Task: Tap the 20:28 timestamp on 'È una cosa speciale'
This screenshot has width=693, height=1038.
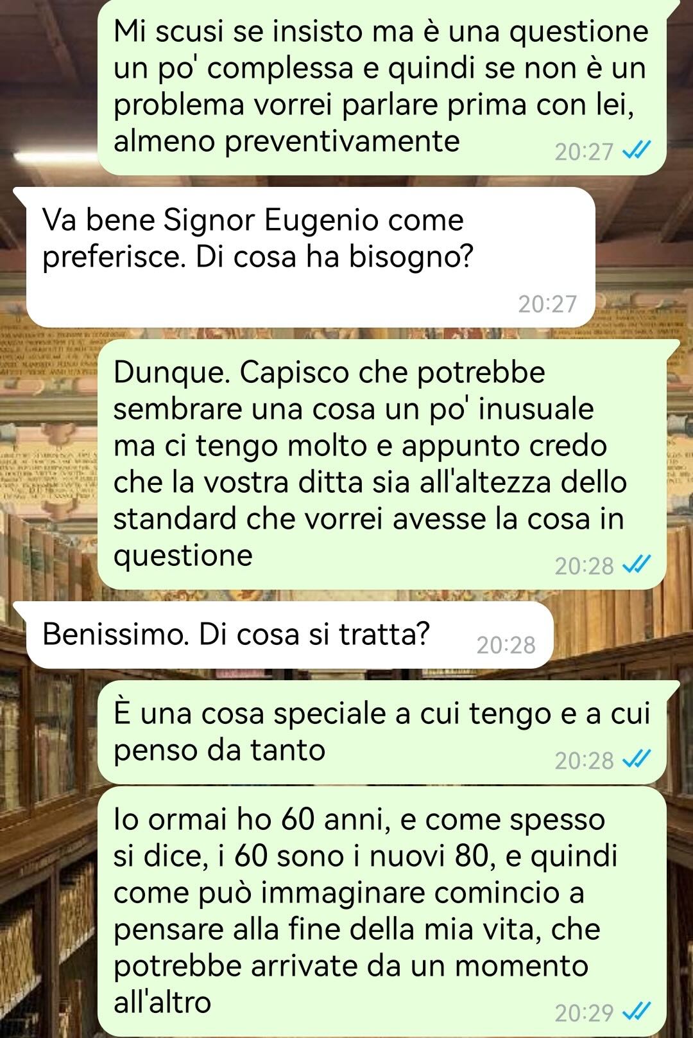Action: pyautogui.click(x=584, y=761)
